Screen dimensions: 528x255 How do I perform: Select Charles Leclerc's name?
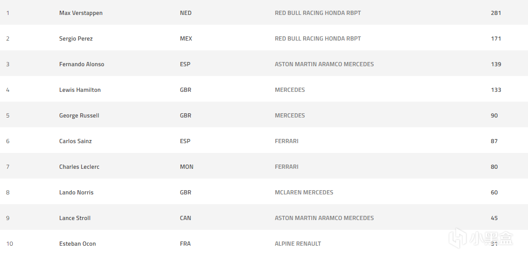point(79,167)
